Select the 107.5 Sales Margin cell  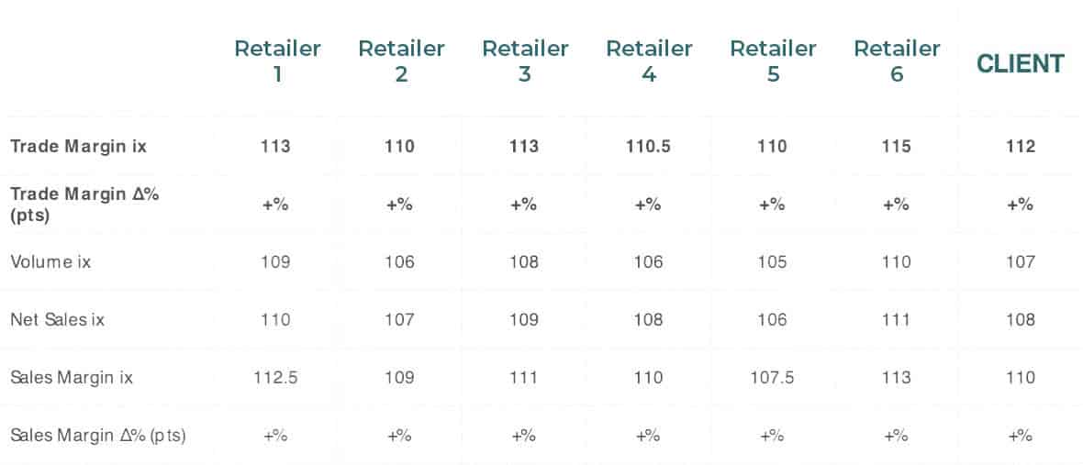click(x=772, y=377)
